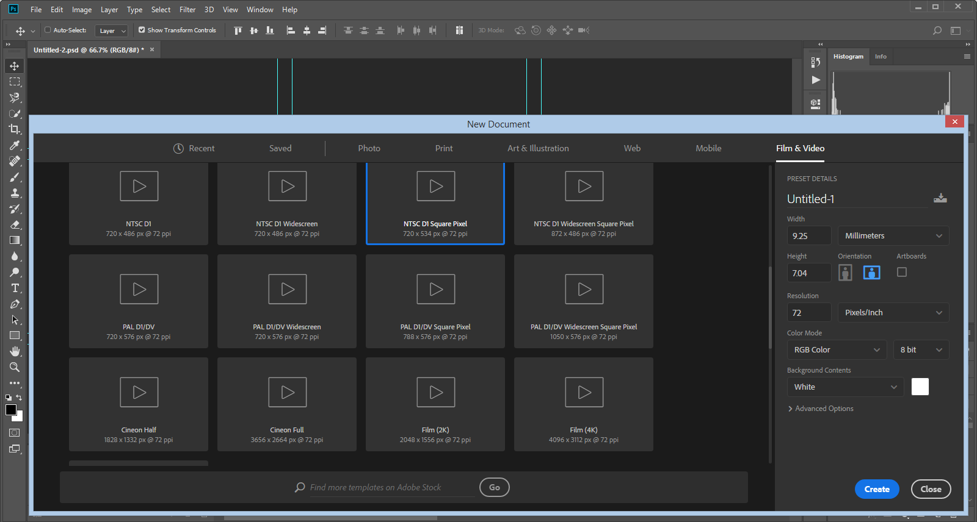The height and width of the screenshot is (522, 977).
Task: Select the Rectangular Marquee tool
Action: [14, 82]
